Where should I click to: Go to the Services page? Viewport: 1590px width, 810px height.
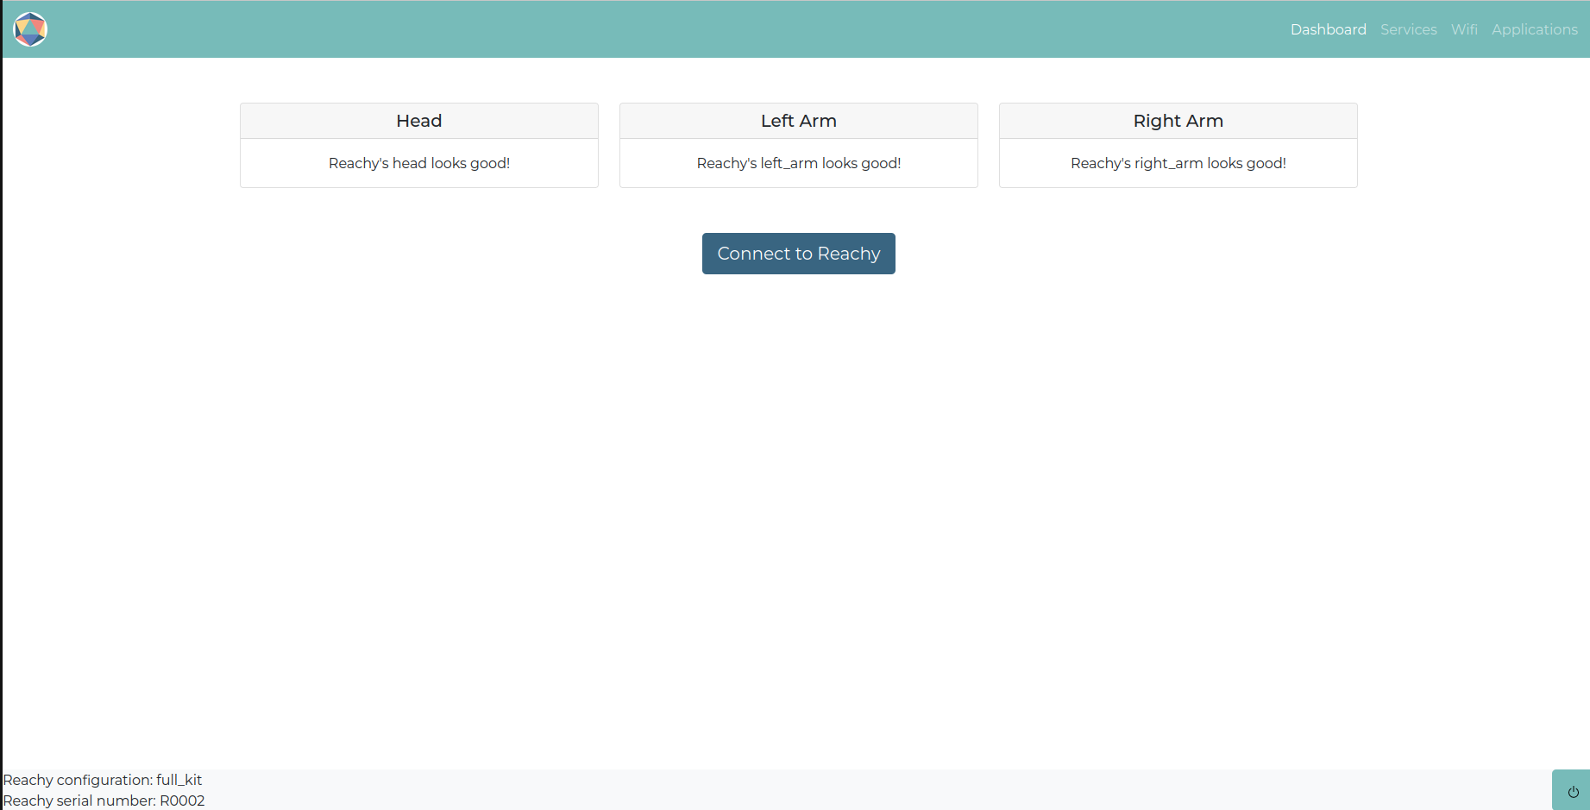coord(1408,29)
